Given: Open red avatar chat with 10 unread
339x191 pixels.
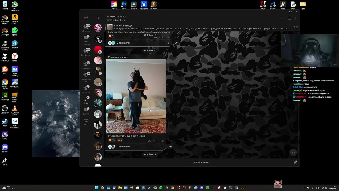Looking at the screenshot, I should coord(98,50).
